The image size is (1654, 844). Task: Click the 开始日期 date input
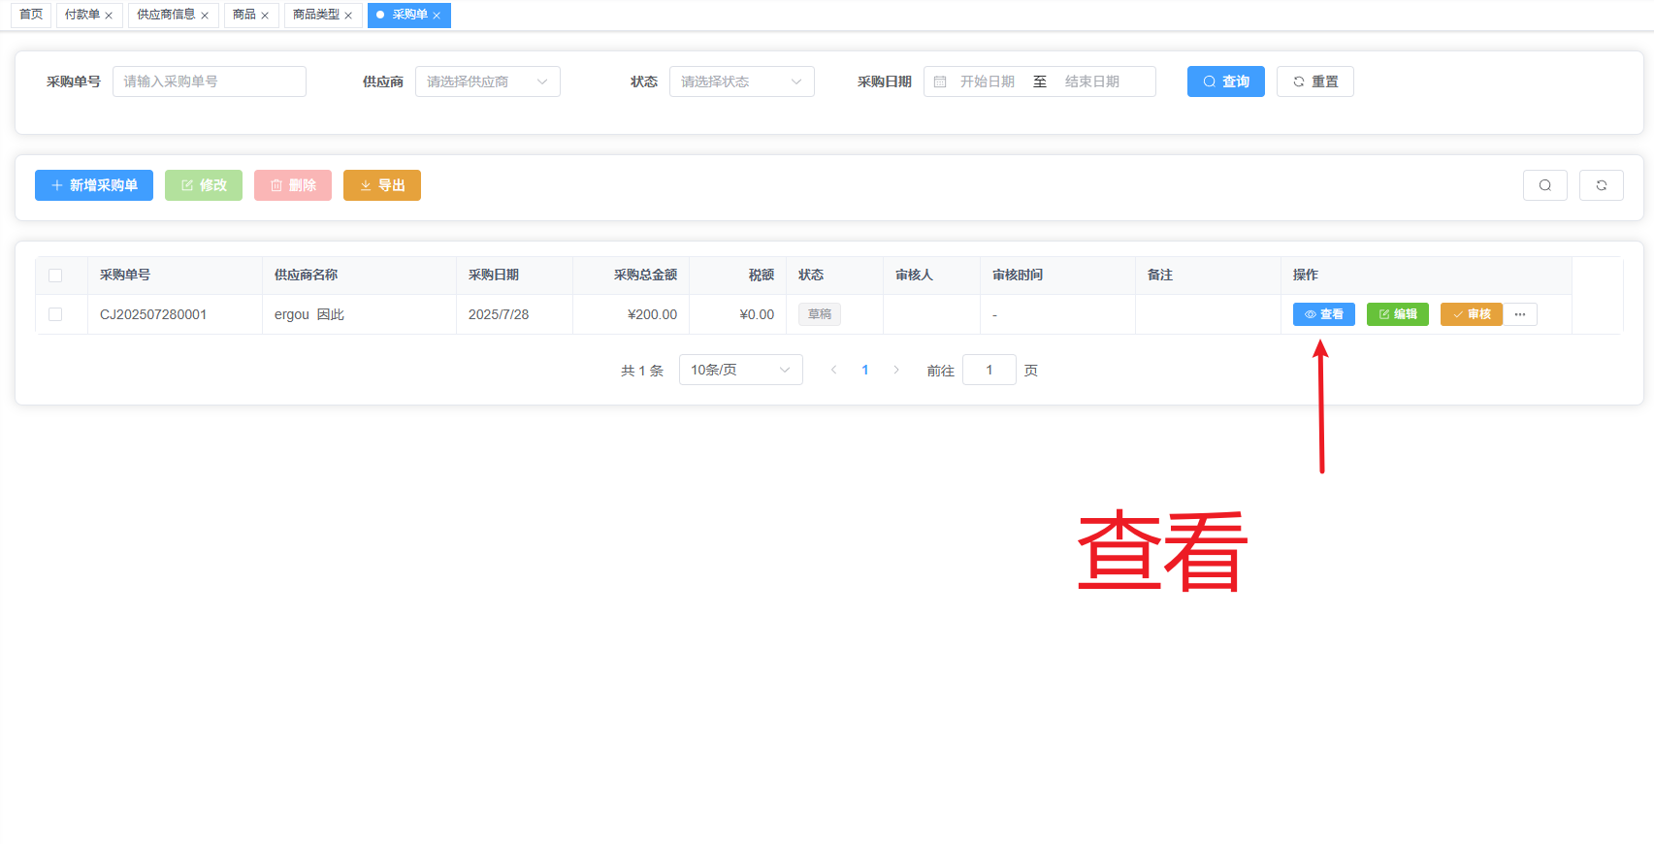coord(988,81)
